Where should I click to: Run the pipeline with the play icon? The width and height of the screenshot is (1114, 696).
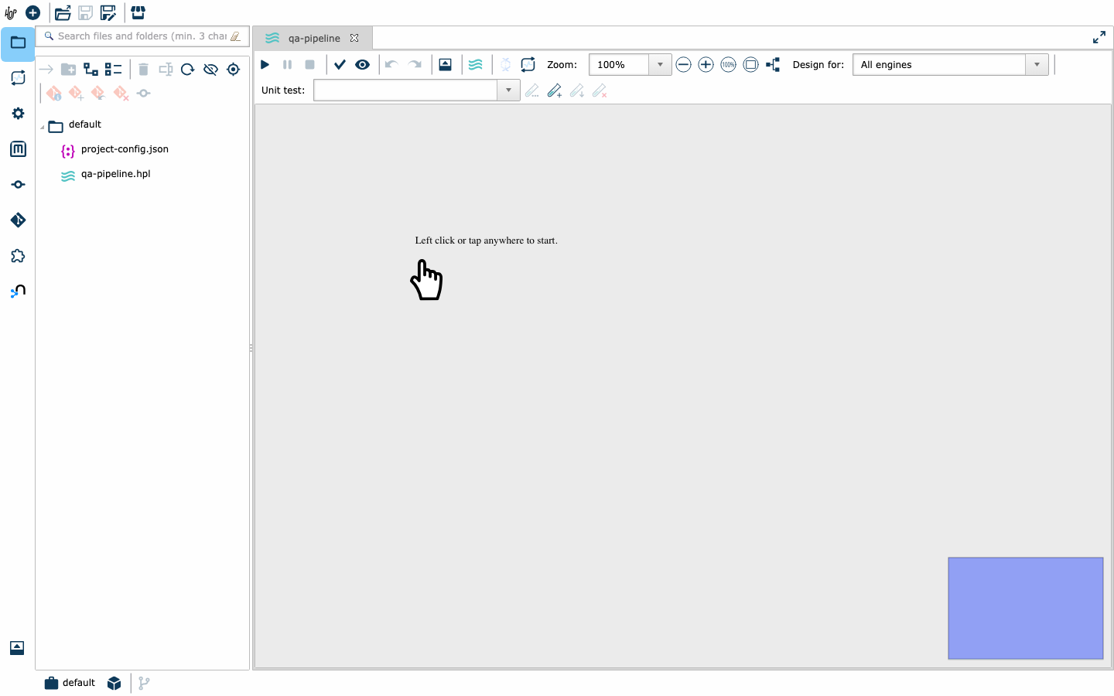(x=265, y=65)
